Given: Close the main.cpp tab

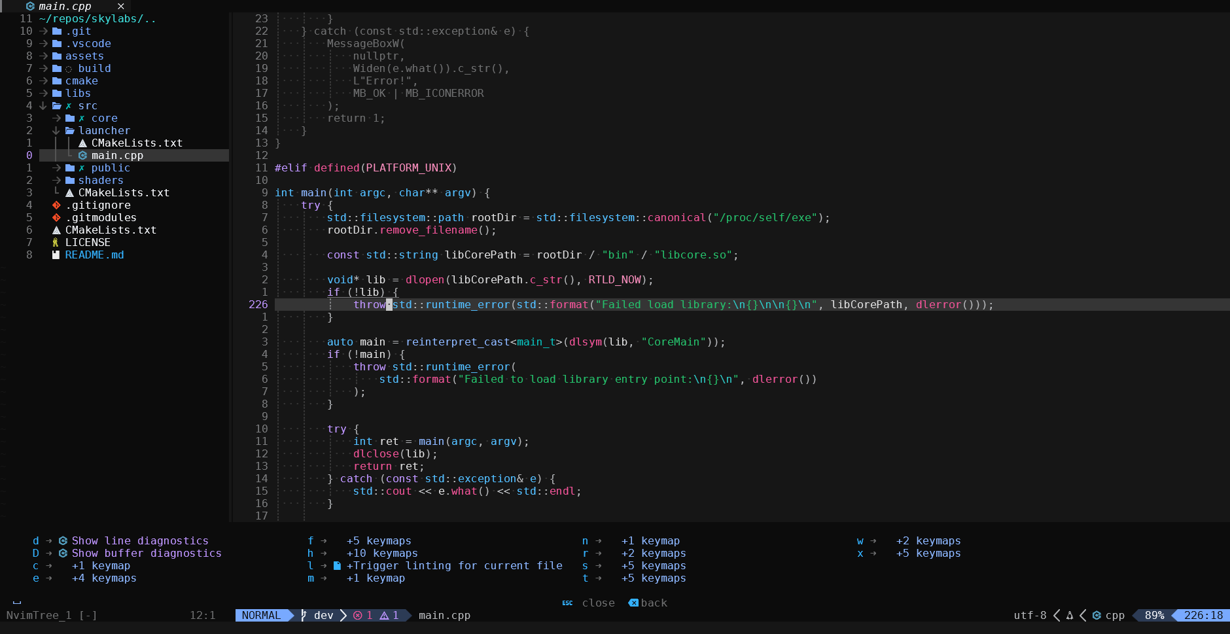Looking at the screenshot, I should coord(121,6).
